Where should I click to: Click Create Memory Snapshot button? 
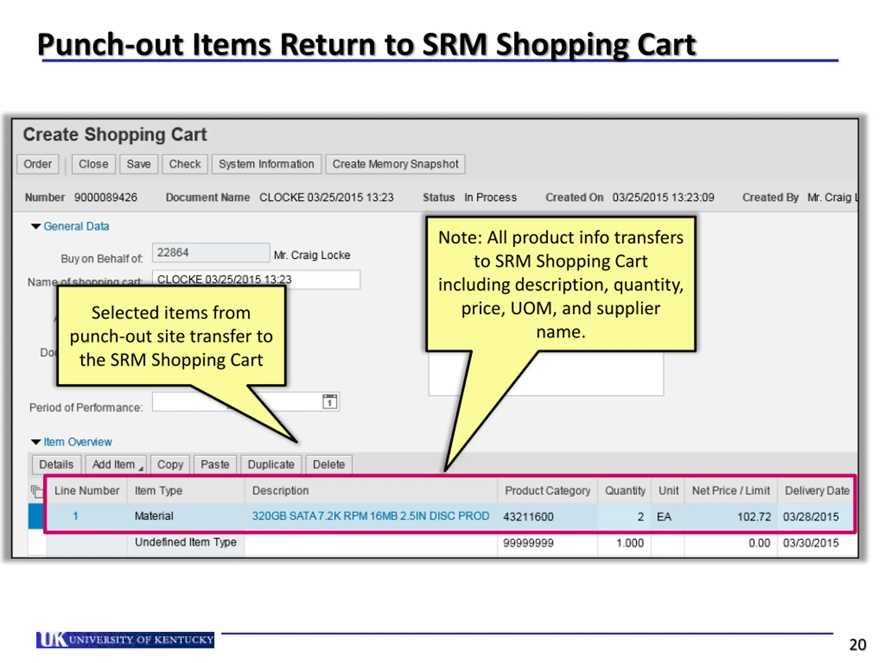395,164
